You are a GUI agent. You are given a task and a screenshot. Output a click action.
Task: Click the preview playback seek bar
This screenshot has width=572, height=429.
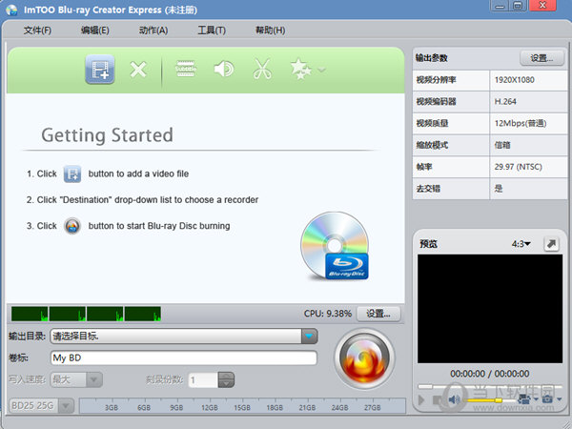(490, 386)
